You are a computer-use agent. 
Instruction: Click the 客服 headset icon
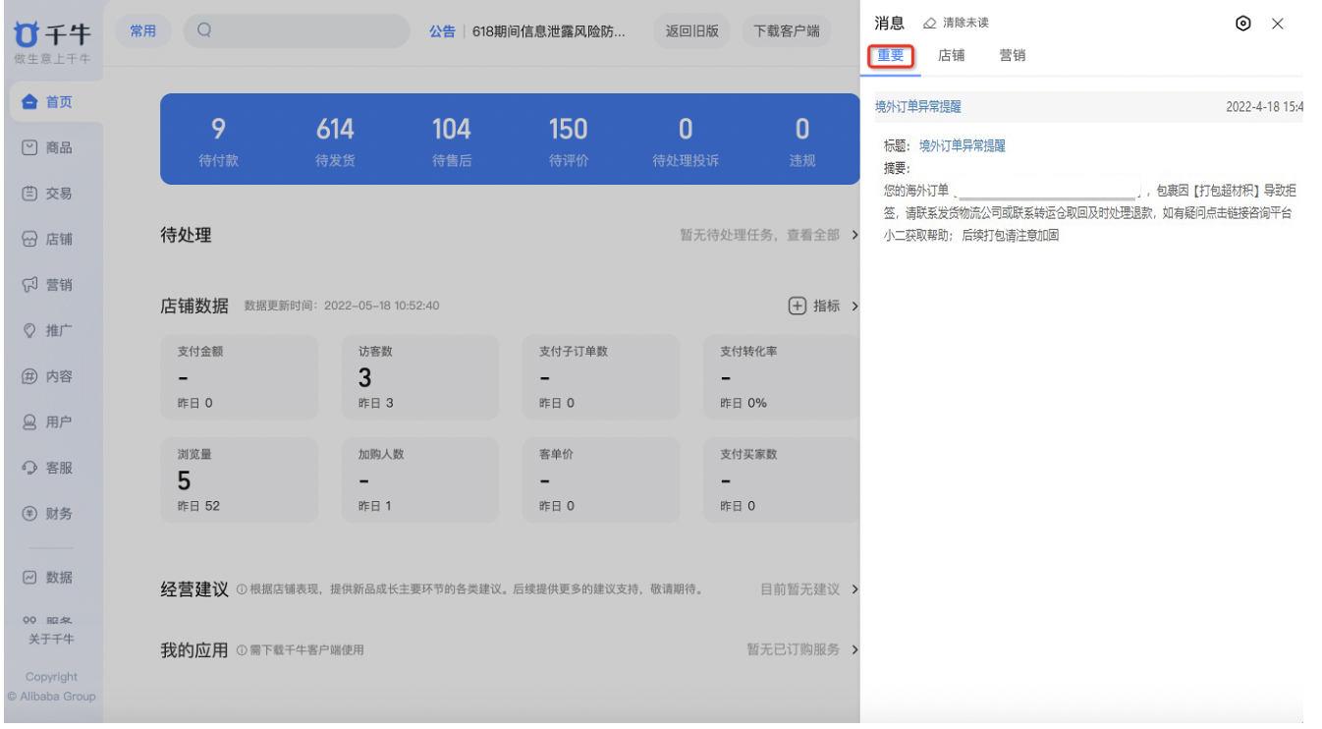click(x=29, y=468)
